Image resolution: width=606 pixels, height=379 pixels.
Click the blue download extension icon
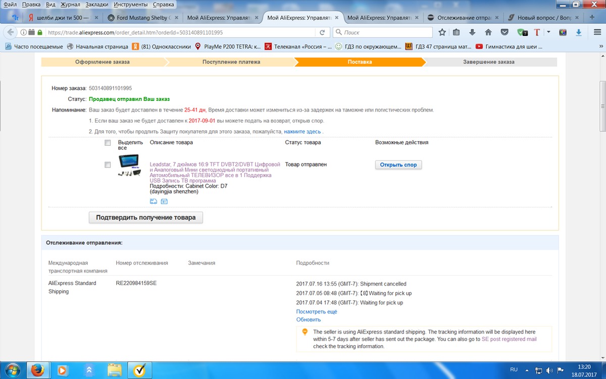579,32
